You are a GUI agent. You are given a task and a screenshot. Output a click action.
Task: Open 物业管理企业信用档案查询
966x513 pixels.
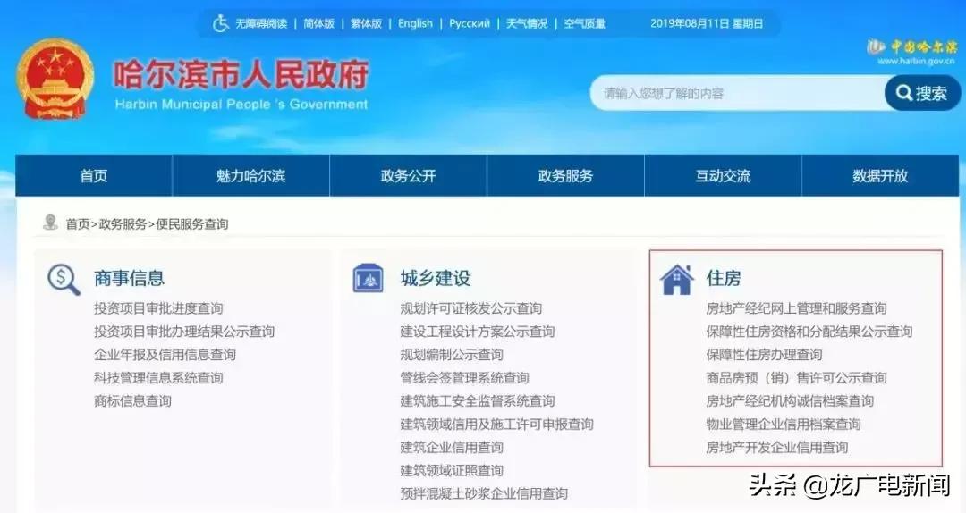click(x=784, y=424)
